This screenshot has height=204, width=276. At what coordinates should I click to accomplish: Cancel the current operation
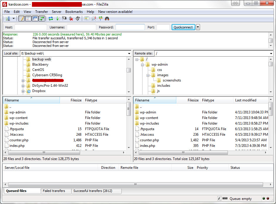64,18
